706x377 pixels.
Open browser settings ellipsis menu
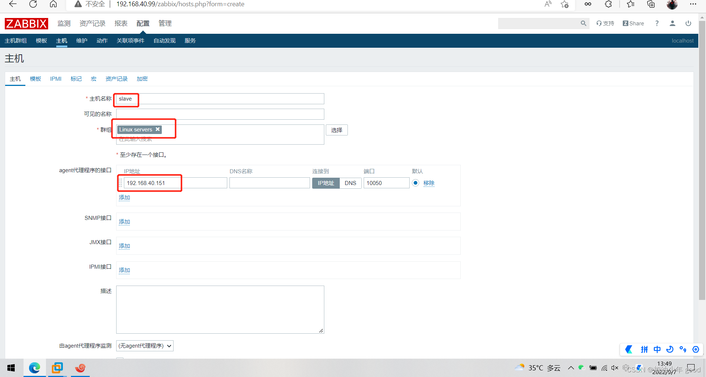(x=693, y=4)
